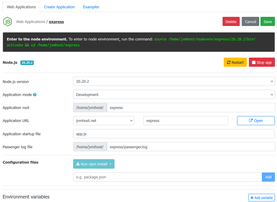Delete the express application
Image resolution: width=277 pixels, height=202 pixels.
[231, 22]
